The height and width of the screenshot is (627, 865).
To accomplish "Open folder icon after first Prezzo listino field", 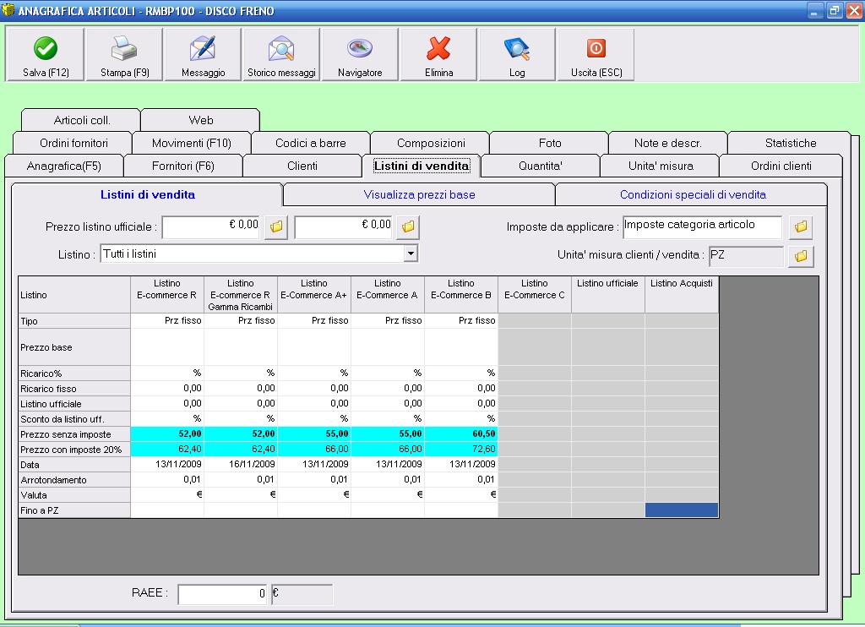I will click(275, 226).
